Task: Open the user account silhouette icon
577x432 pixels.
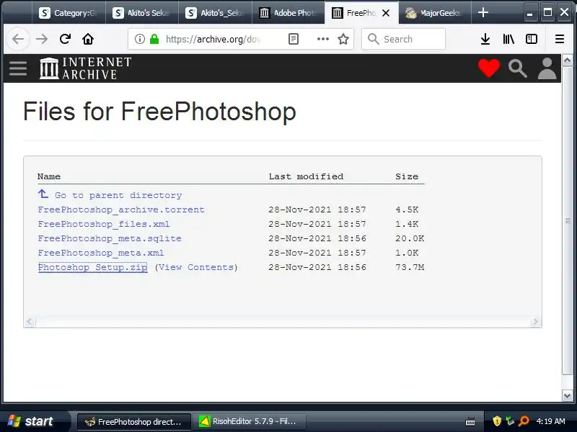Action: click(547, 68)
